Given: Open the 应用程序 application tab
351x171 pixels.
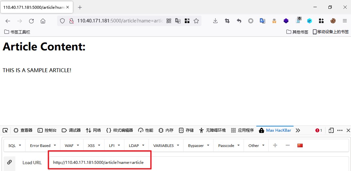Looking at the screenshot, I should tap(242, 130).
